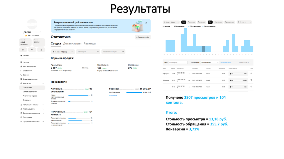Close the Результаты вашей работы banner

[x=146, y=23]
